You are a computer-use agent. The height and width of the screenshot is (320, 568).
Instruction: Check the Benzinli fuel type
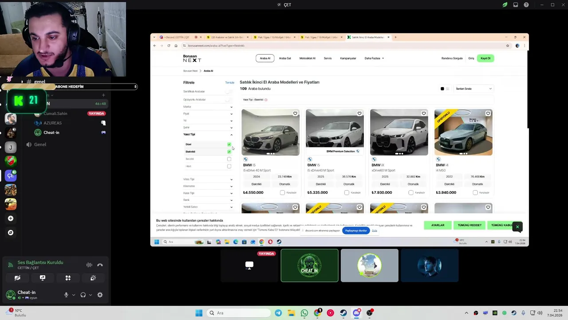tap(229, 159)
